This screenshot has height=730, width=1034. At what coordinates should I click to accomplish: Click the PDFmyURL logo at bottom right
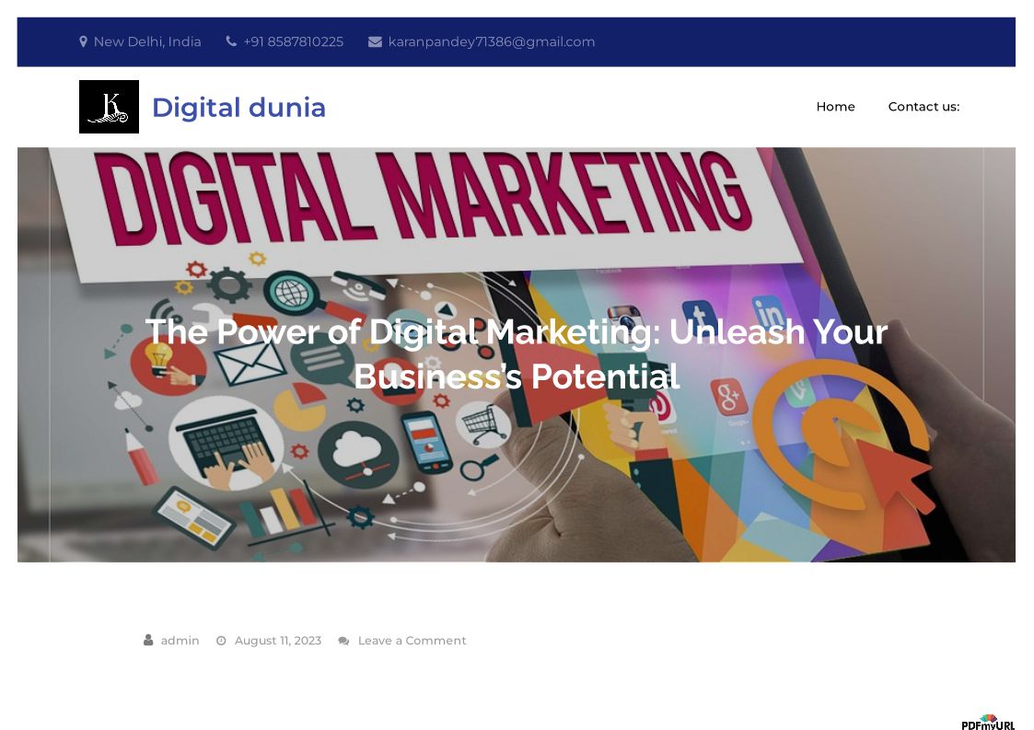click(988, 723)
